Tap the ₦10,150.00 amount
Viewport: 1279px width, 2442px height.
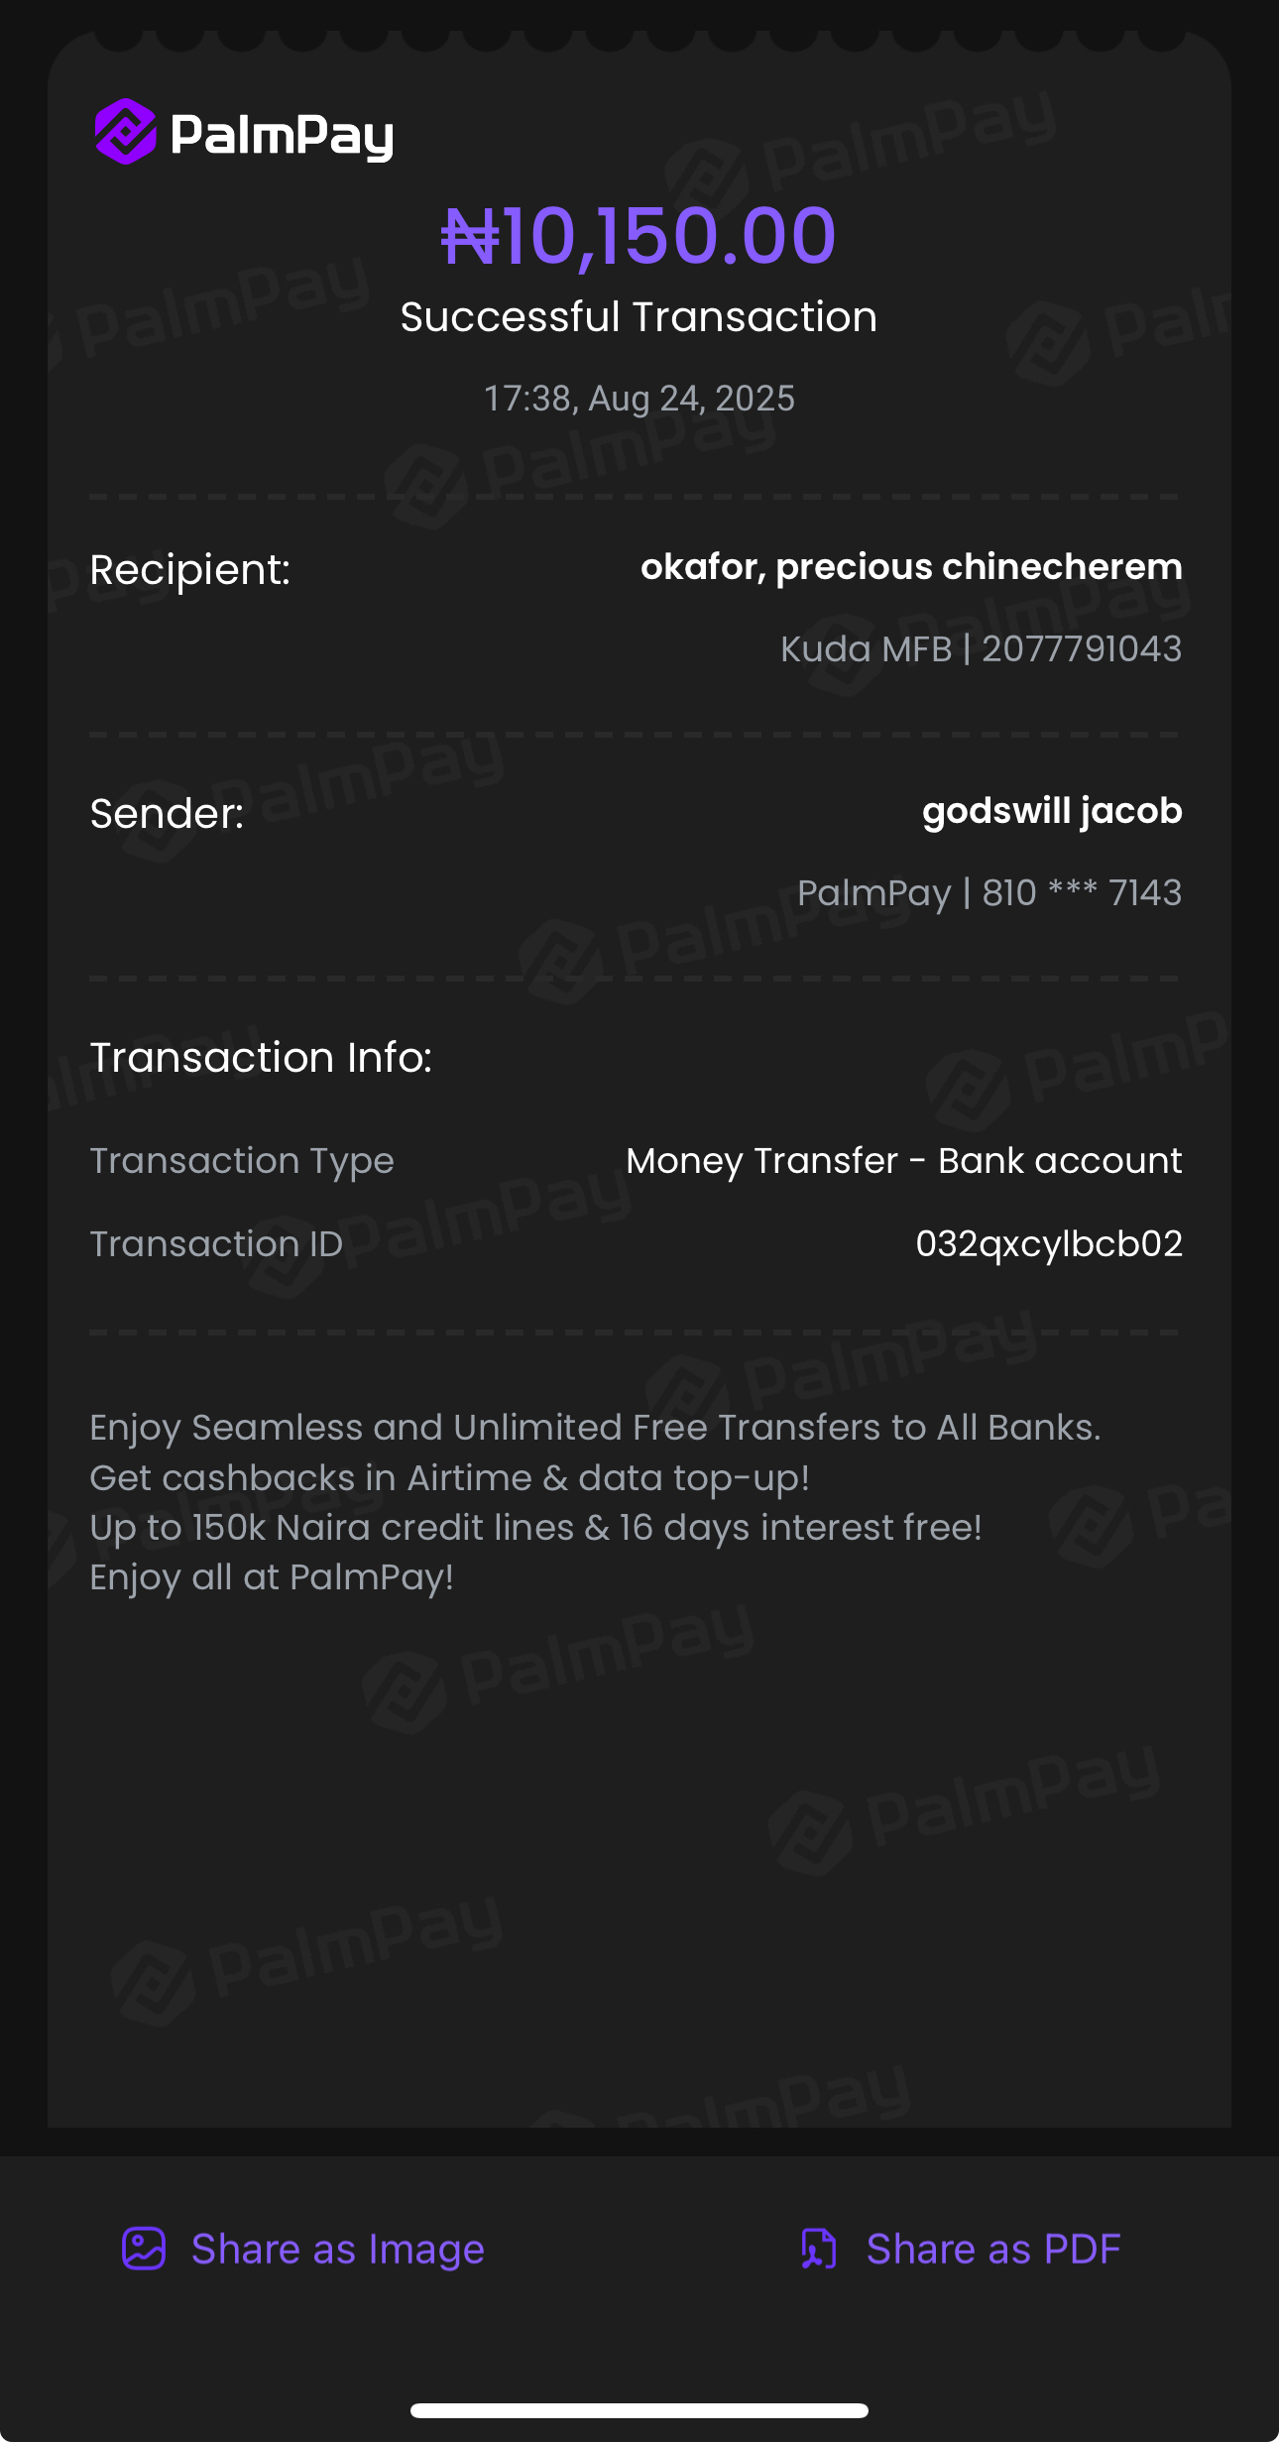pos(639,236)
